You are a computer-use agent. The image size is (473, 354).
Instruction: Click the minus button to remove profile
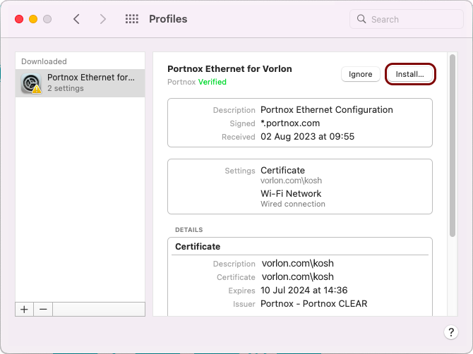[x=42, y=309]
